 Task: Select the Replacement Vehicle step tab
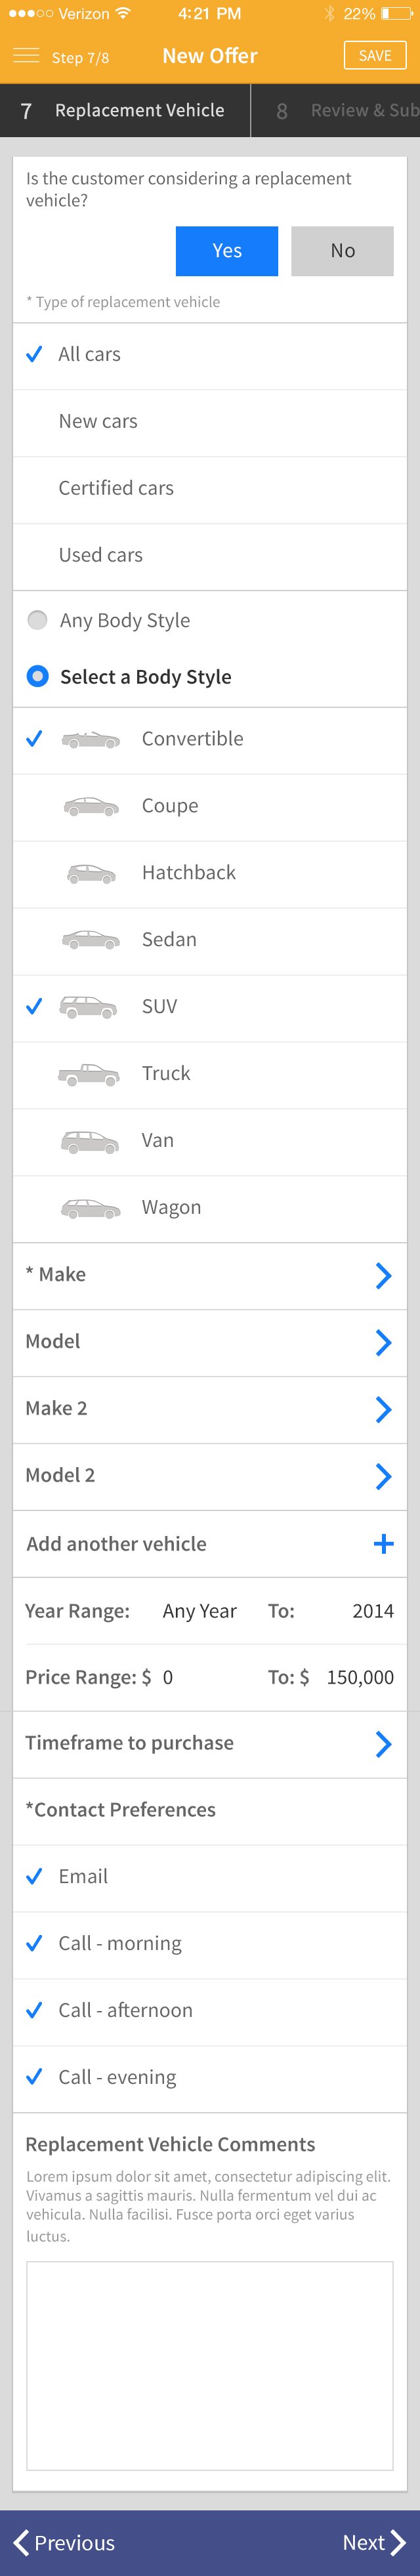tap(125, 111)
